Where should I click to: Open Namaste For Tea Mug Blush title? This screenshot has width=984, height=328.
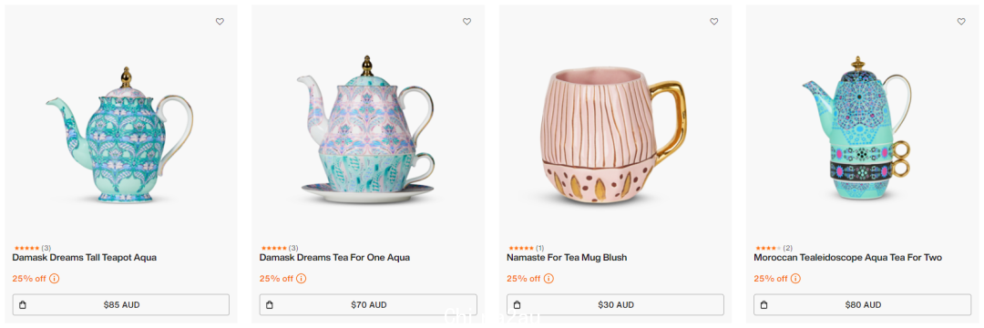click(567, 258)
